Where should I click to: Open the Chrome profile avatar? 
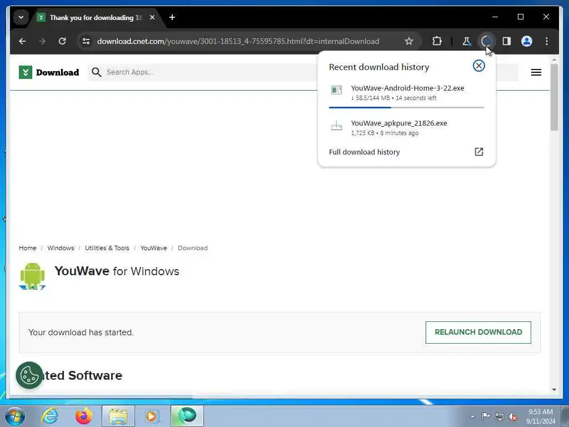pos(527,41)
